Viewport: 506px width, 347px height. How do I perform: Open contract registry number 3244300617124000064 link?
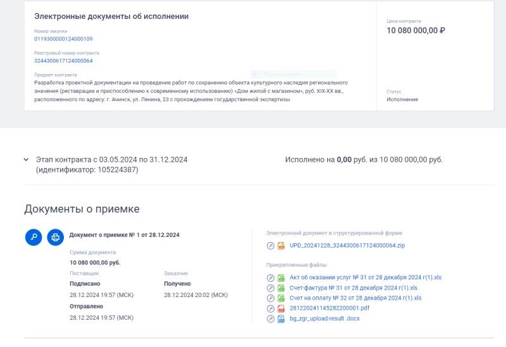63,61
